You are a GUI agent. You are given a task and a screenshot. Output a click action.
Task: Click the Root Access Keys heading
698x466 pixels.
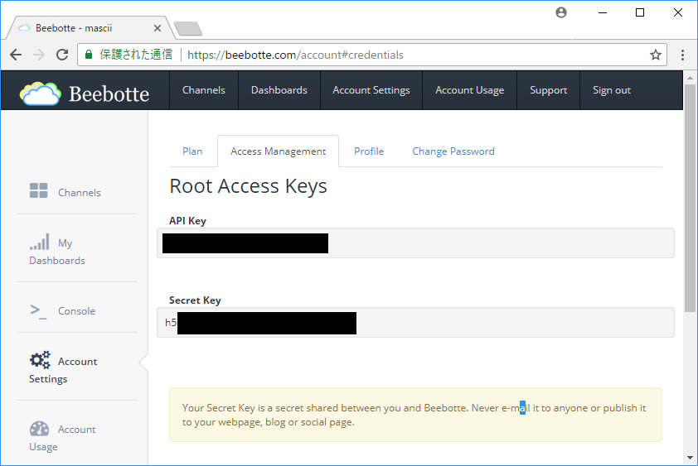tap(248, 186)
